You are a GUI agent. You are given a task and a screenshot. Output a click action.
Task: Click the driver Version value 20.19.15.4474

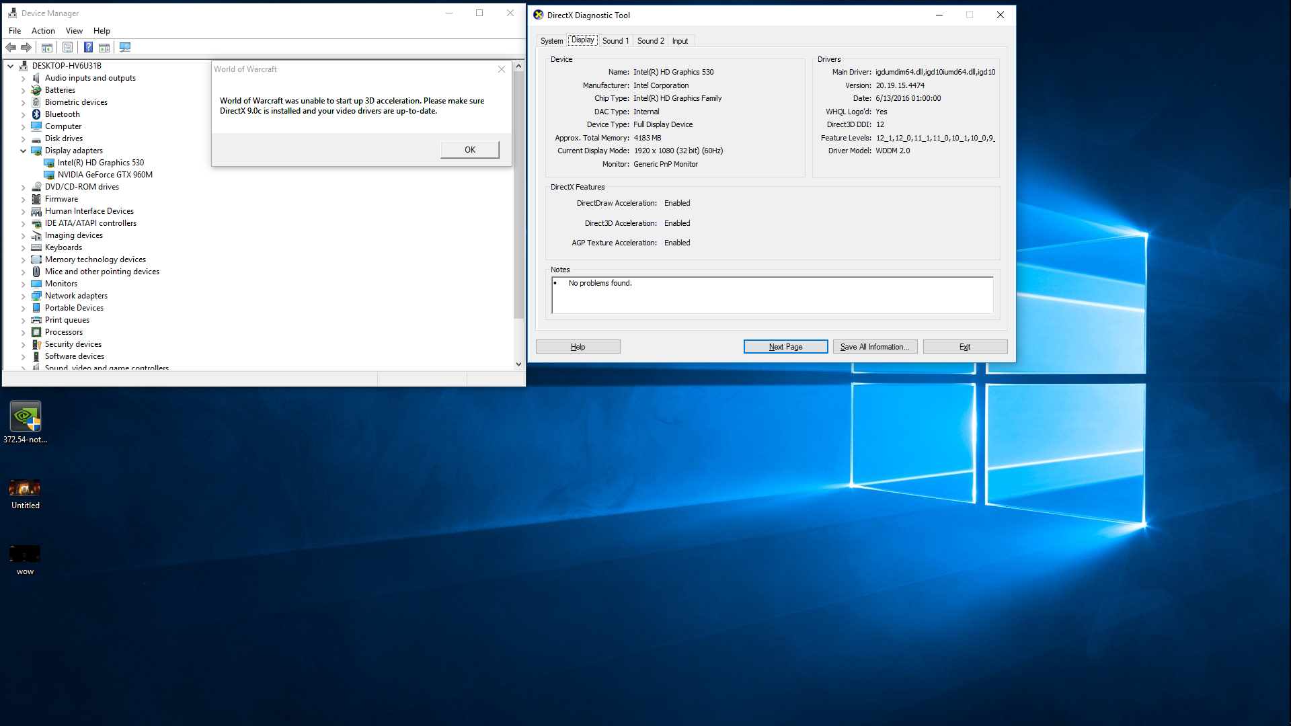coord(900,85)
